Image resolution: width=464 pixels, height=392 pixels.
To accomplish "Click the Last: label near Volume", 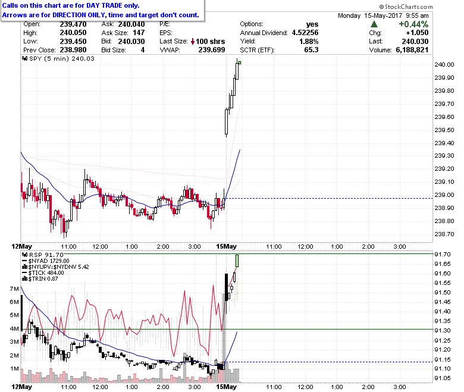I will point(376,42).
